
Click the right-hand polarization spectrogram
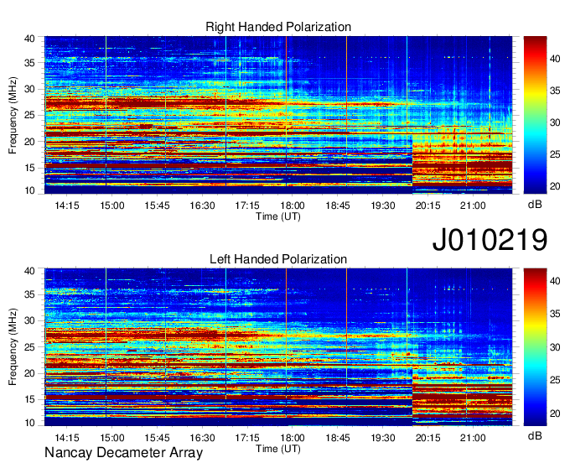click(278, 115)
